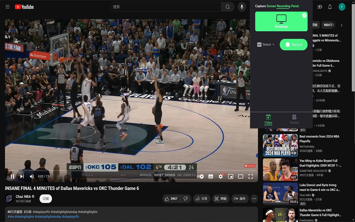This screenshot has width=355, height=222.
Task: Open the account avatar menu
Action: [x=342, y=7]
